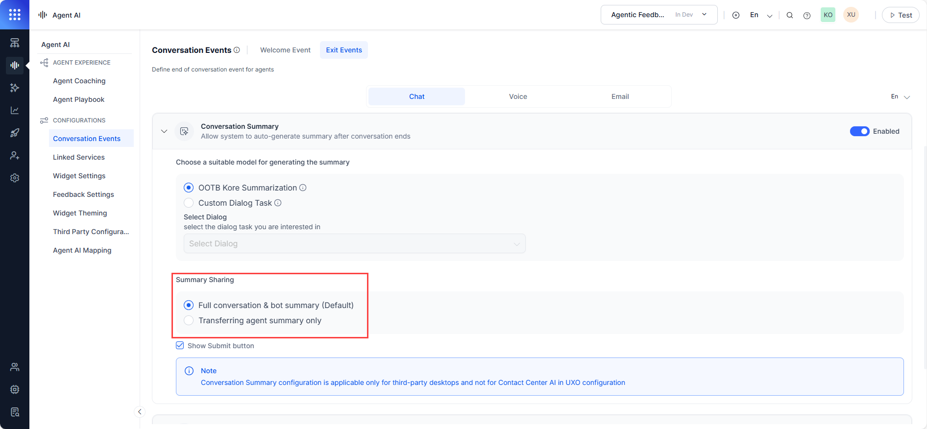
Task: Collapse the side navigation panel arrow
Action: [x=140, y=412]
